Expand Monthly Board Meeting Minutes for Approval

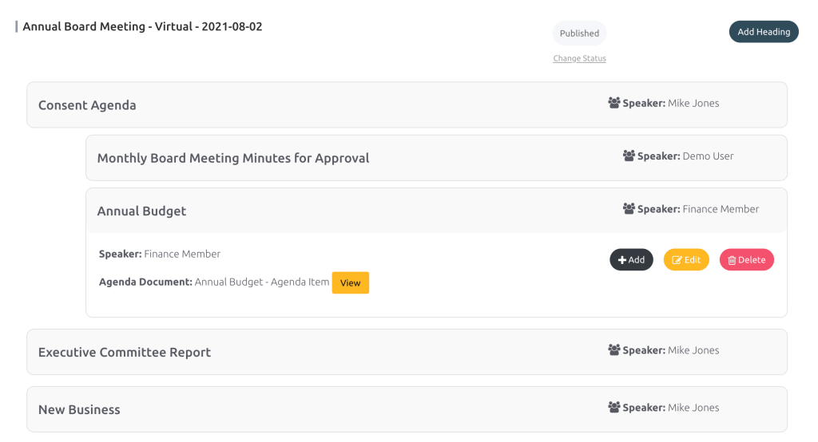point(233,158)
